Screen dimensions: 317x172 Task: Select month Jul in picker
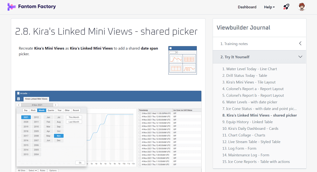[59, 117]
